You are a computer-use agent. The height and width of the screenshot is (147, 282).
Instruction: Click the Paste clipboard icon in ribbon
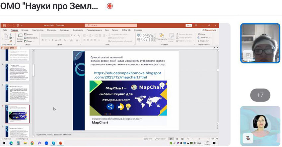6,36
